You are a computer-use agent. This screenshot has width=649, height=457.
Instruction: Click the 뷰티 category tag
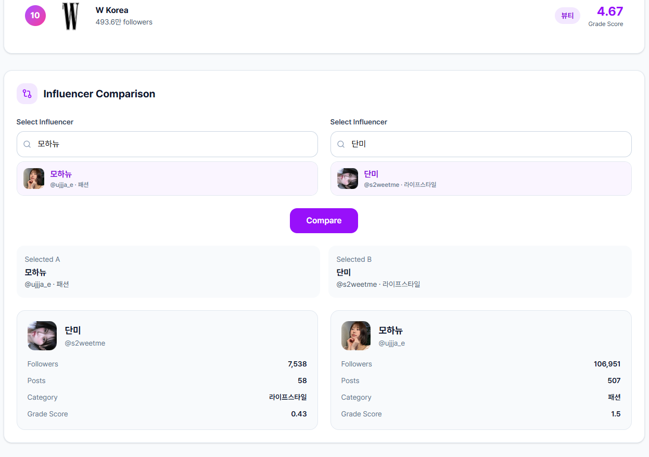coord(567,16)
